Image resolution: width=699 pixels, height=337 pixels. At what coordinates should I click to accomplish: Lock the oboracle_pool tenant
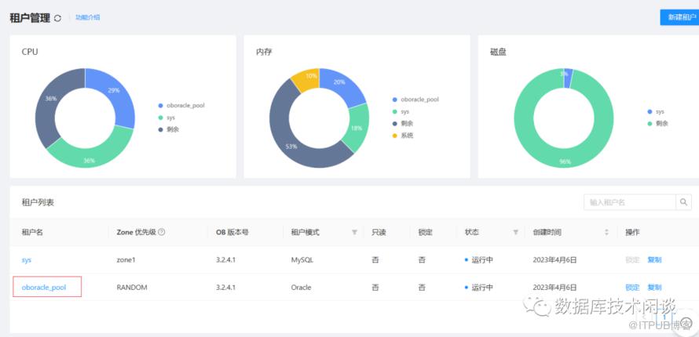(x=632, y=287)
